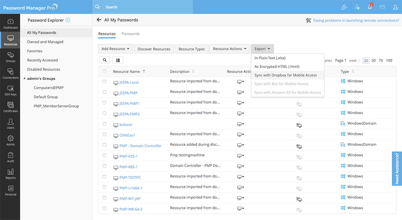Screen dimensions: 402x220
Task: Tick the checkbox for the kishore resource
Action: coord(105,124)
